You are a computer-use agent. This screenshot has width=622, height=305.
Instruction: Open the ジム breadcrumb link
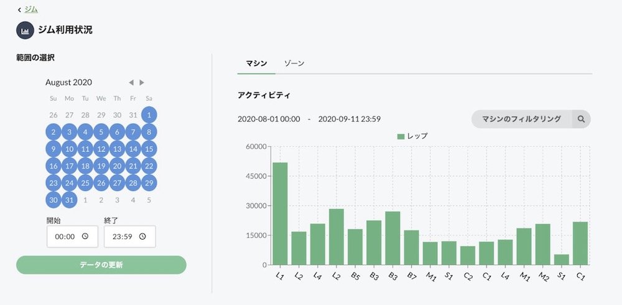[x=31, y=9]
